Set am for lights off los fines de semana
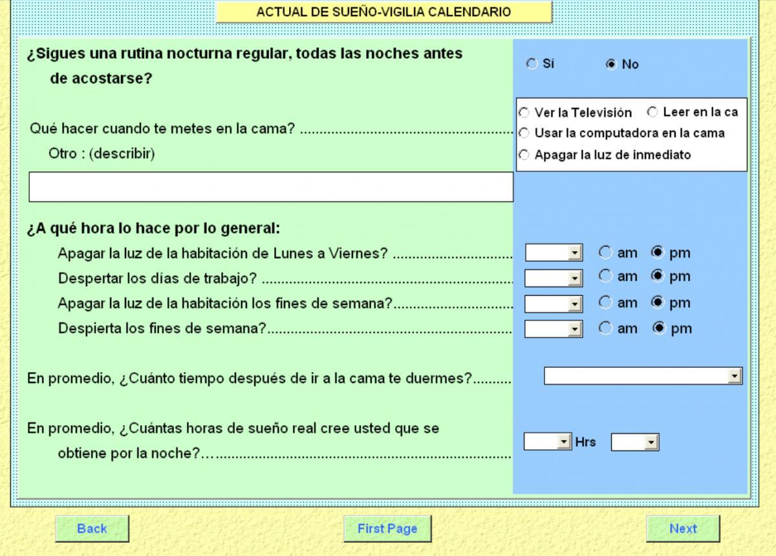The height and width of the screenshot is (556, 776). coord(605,302)
